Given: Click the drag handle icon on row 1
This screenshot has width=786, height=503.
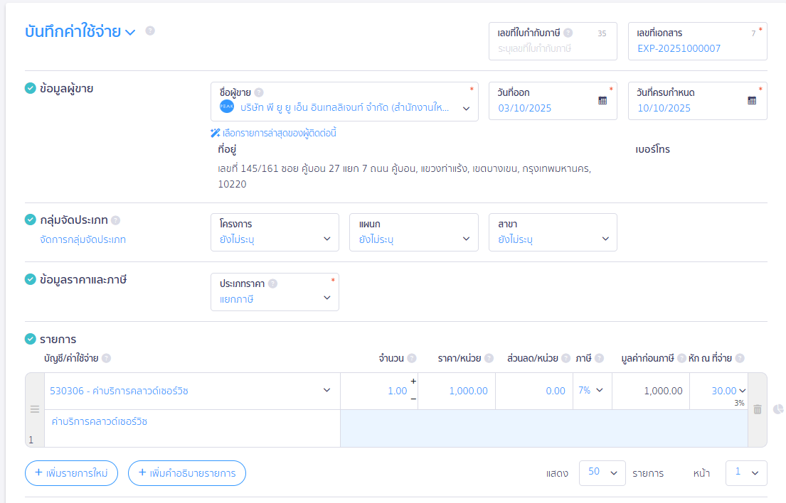Looking at the screenshot, I should 34,409.
